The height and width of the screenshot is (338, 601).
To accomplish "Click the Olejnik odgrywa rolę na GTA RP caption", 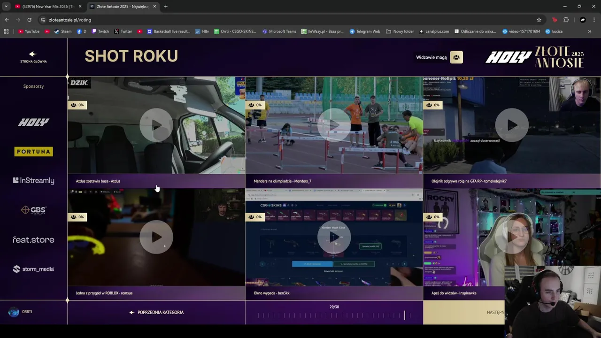I will tap(469, 181).
